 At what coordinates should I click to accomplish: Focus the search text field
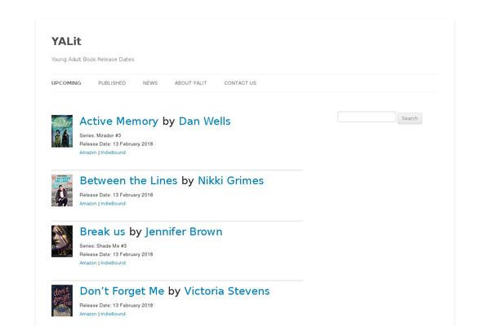[x=367, y=117]
